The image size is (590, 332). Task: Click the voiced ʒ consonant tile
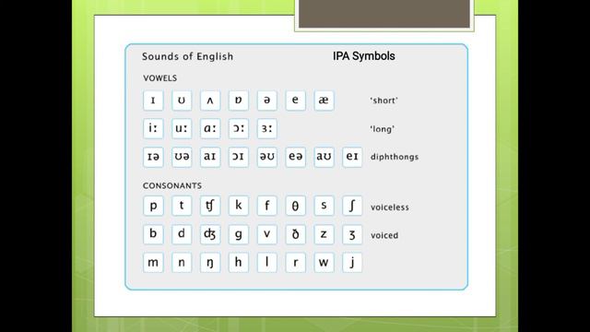coord(352,234)
